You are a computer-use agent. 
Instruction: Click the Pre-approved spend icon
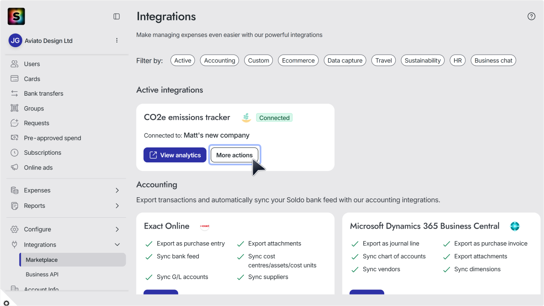(x=14, y=138)
